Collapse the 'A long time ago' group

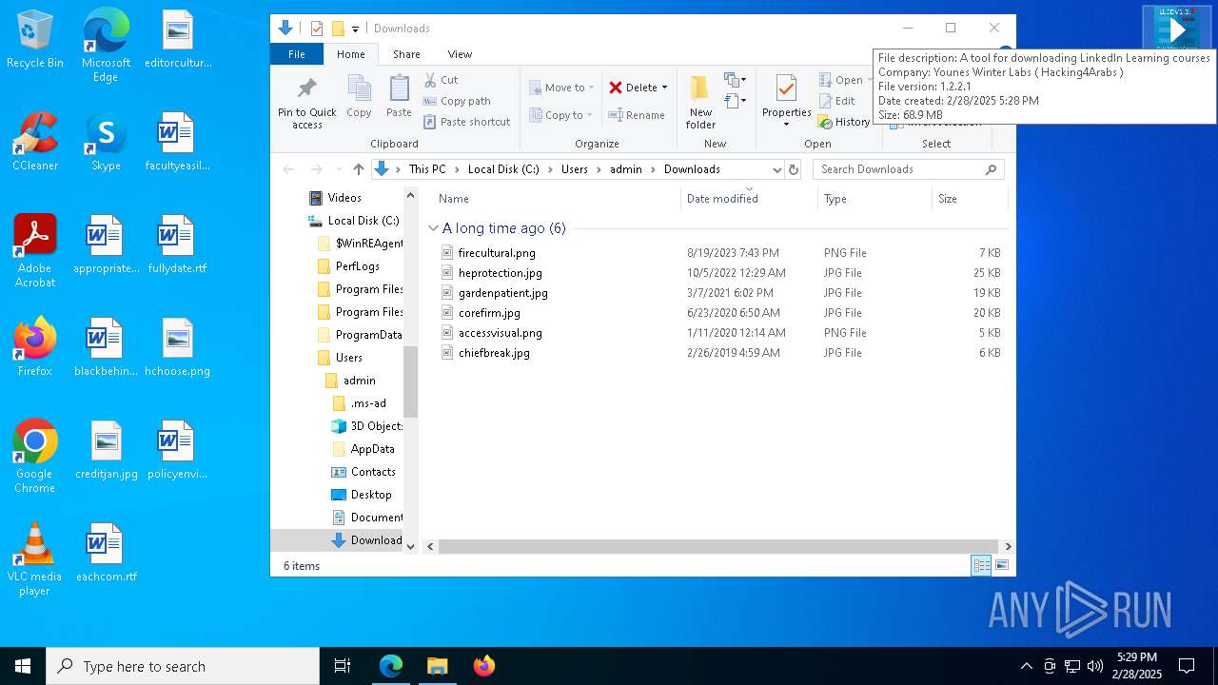[434, 228]
